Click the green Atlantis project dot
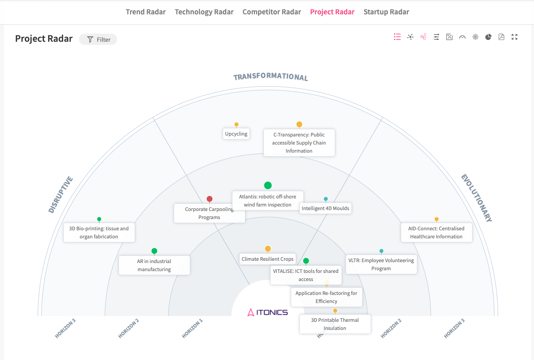 [x=268, y=185]
